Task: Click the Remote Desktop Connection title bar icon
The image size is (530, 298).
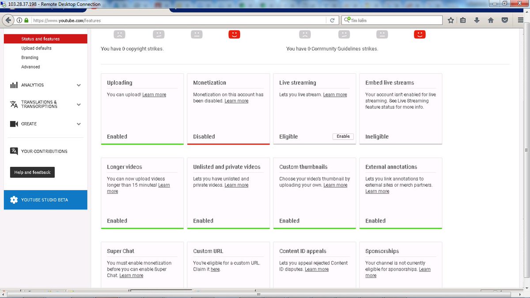Action: click(x=4, y=4)
